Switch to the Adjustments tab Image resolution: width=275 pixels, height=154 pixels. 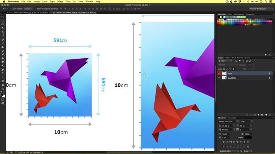239,14
